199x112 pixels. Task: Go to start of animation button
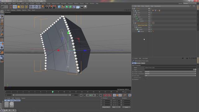(x=81, y=95)
